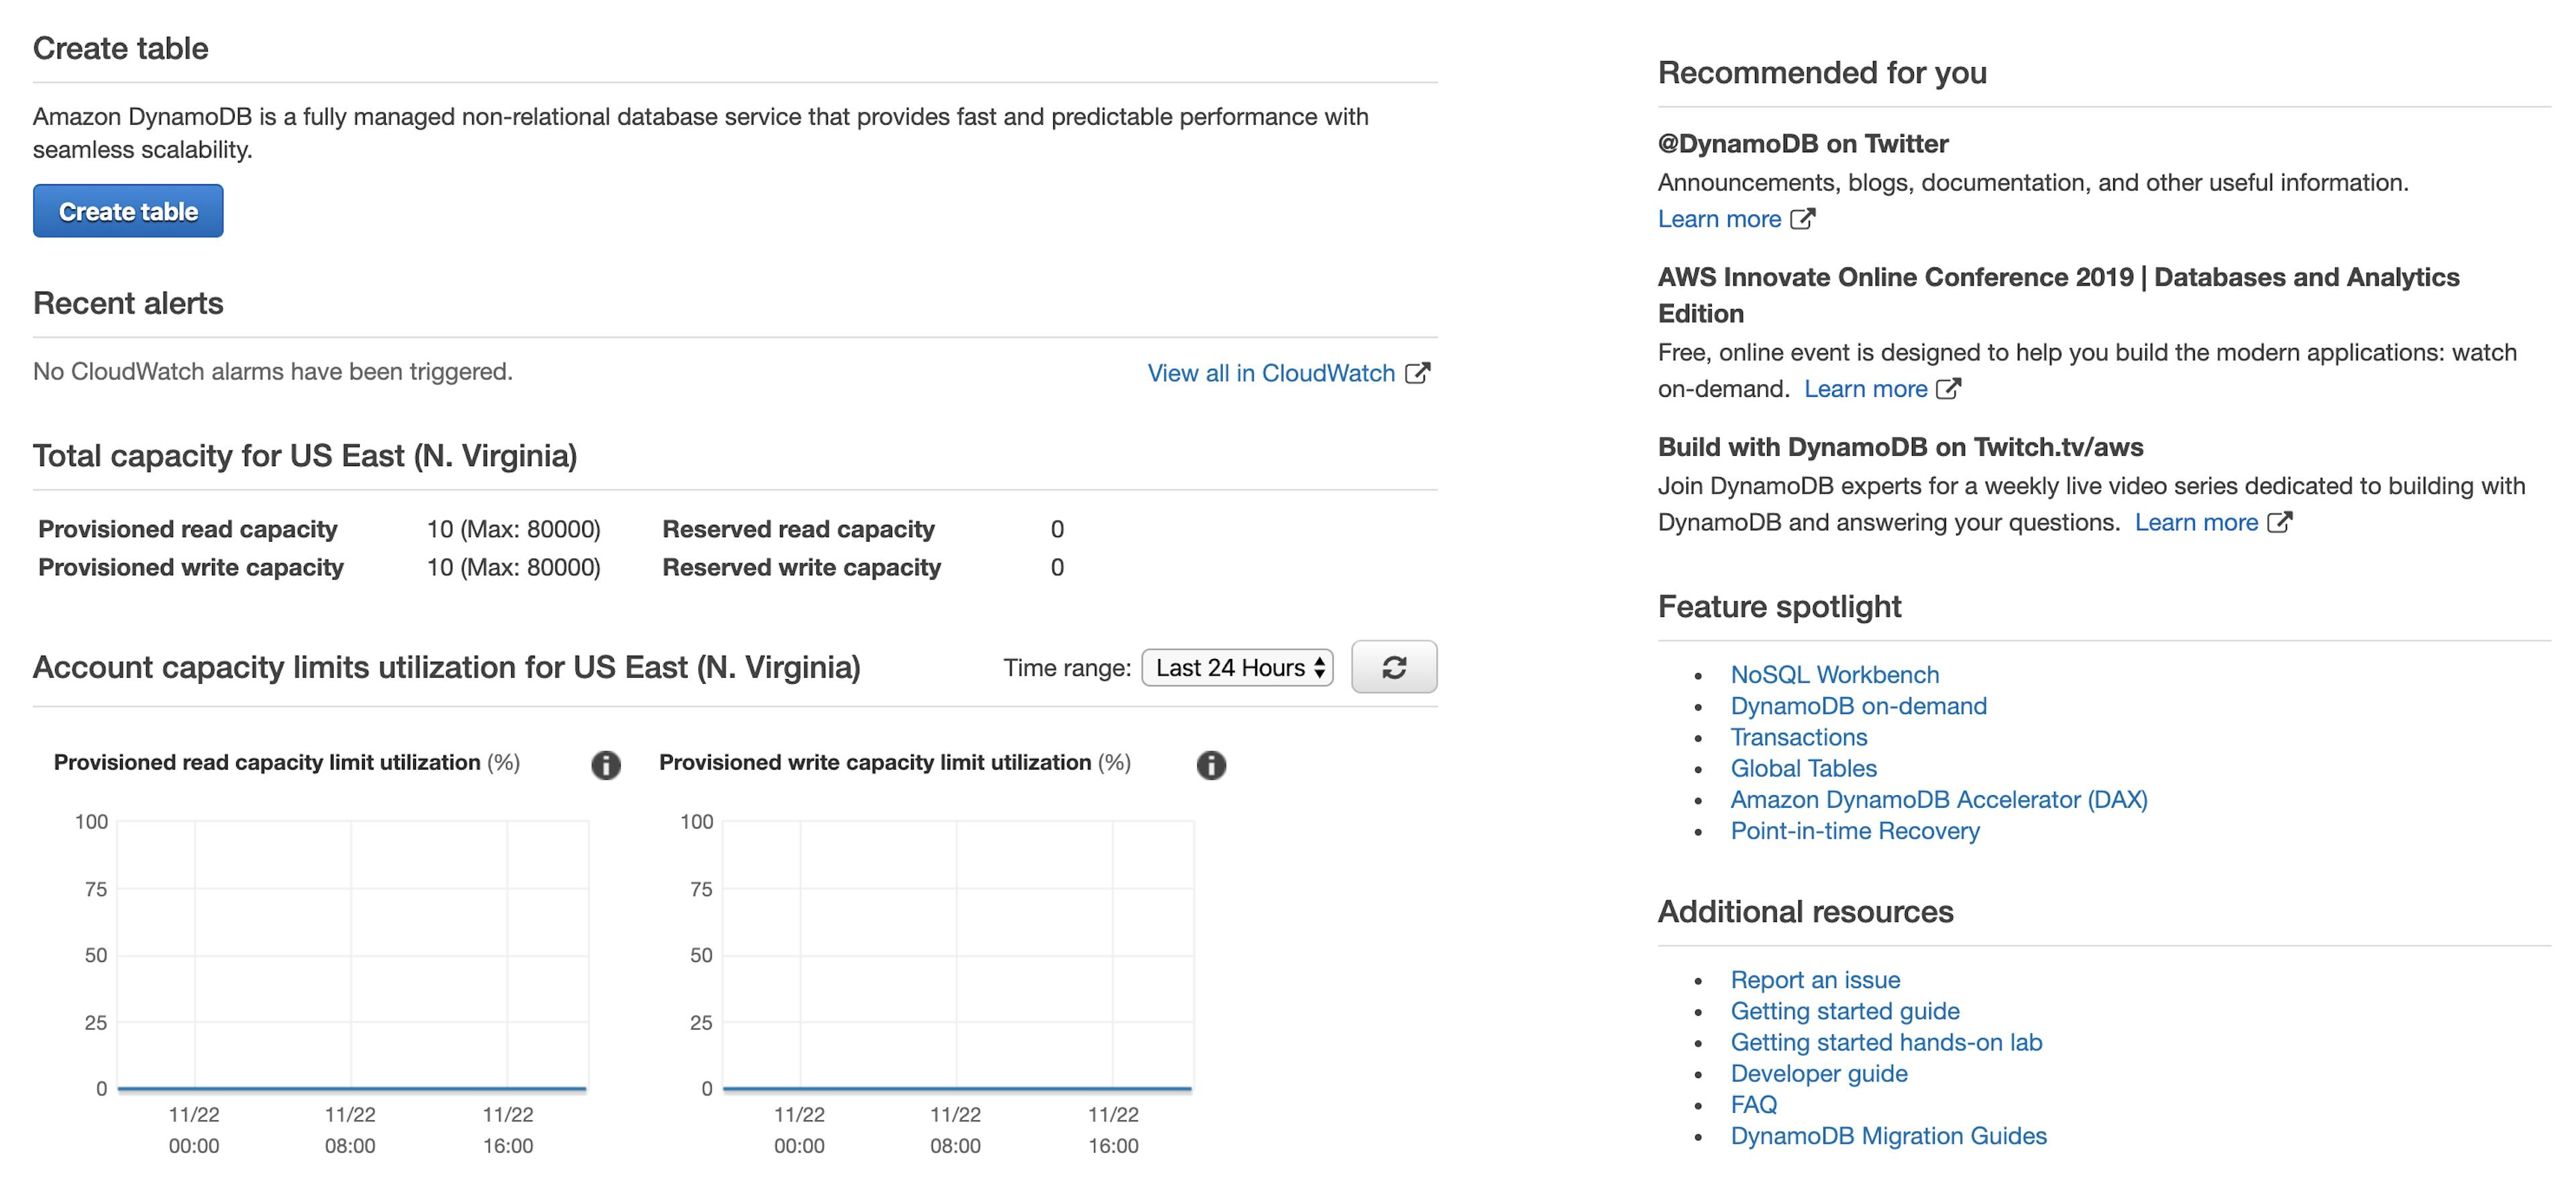Click external link icon after AWS Innovate Learn more

point(1947,389)
